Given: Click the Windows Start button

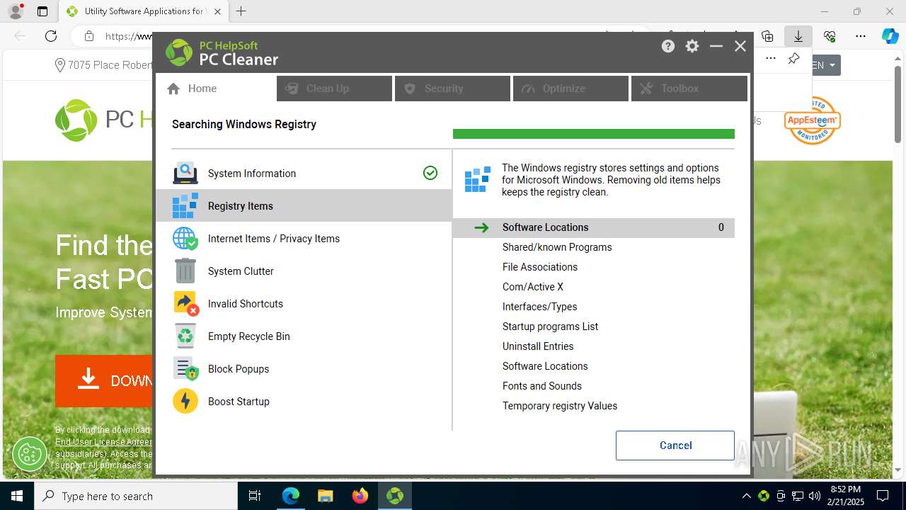Looking at the screenshot, I should [x=17, y=496].
